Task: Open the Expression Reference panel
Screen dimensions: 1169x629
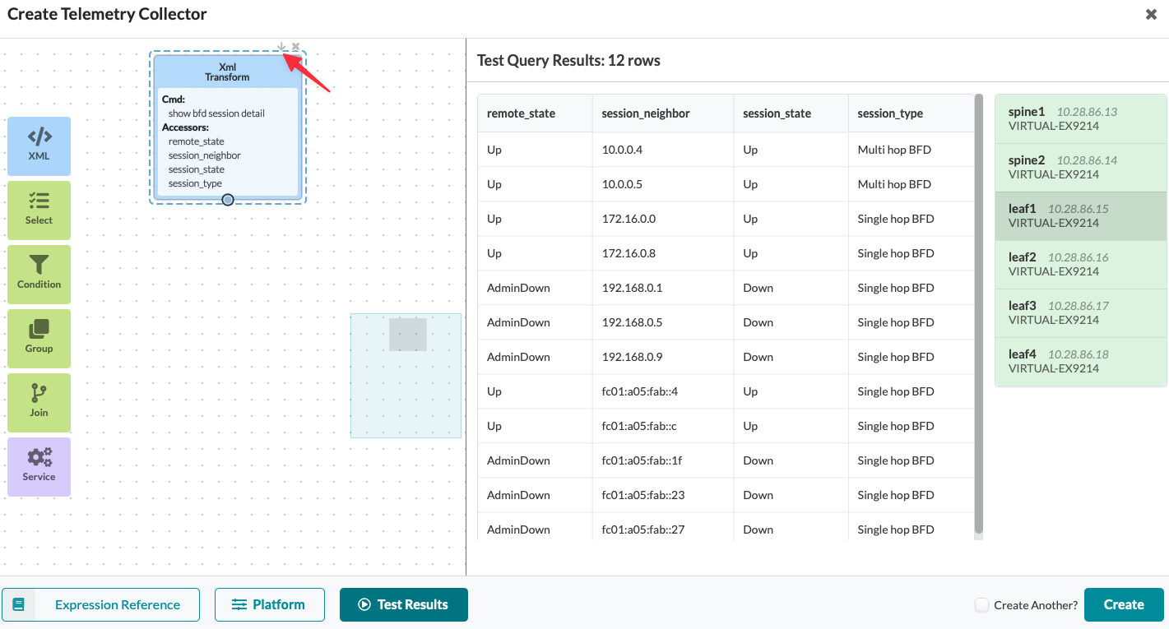Action: click(x=101, y=604)
